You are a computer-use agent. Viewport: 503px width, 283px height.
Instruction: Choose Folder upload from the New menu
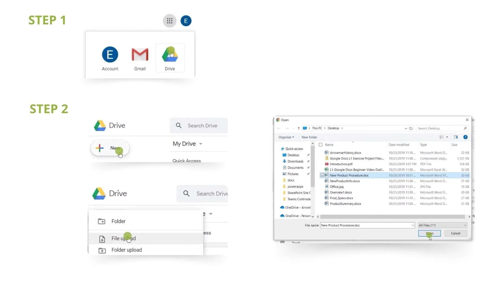click(x=146, y=250)
